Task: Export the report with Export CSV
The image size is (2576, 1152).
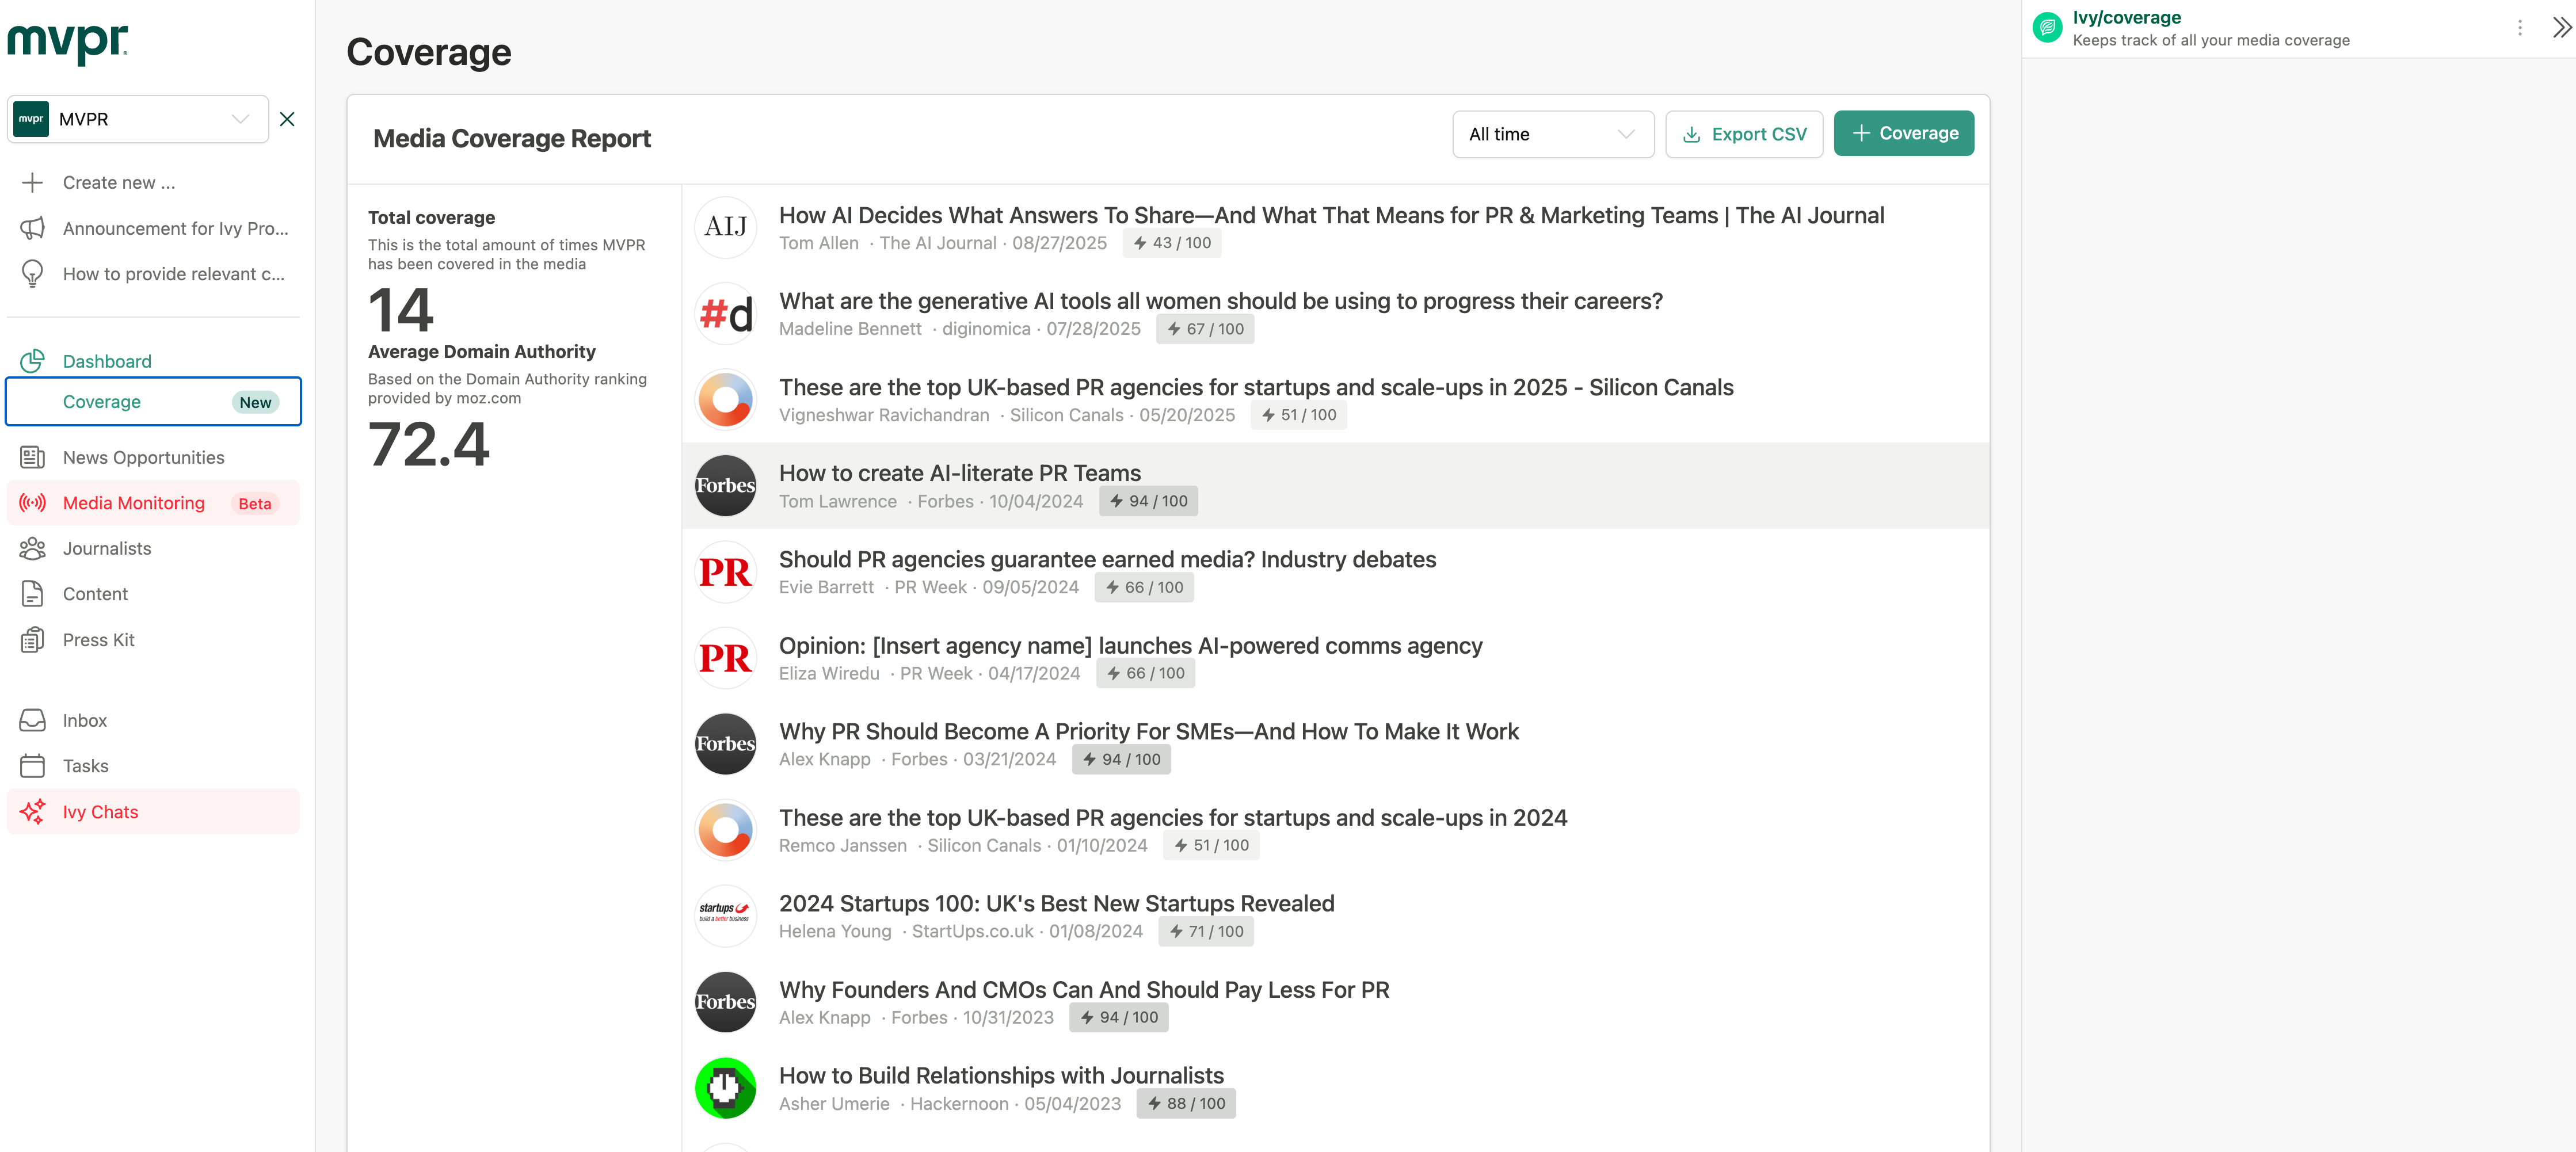Action: tap(1744, 134)
